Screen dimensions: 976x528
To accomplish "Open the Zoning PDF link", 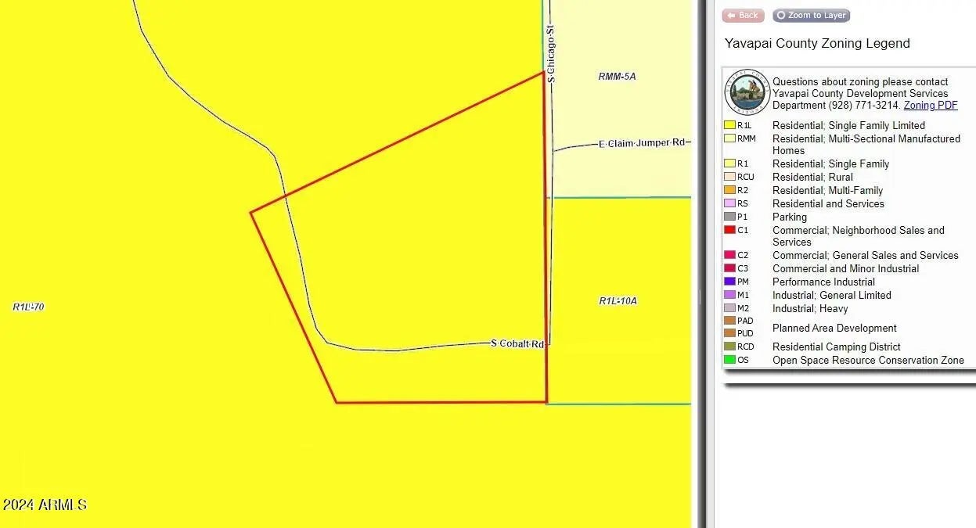I will pyautogui.click(x=930, y=106).
